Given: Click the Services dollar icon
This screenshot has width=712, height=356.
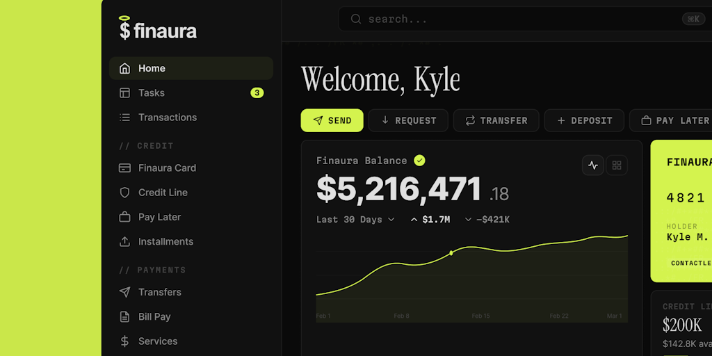Looking at the screenshot, I should tap(124, 341).
